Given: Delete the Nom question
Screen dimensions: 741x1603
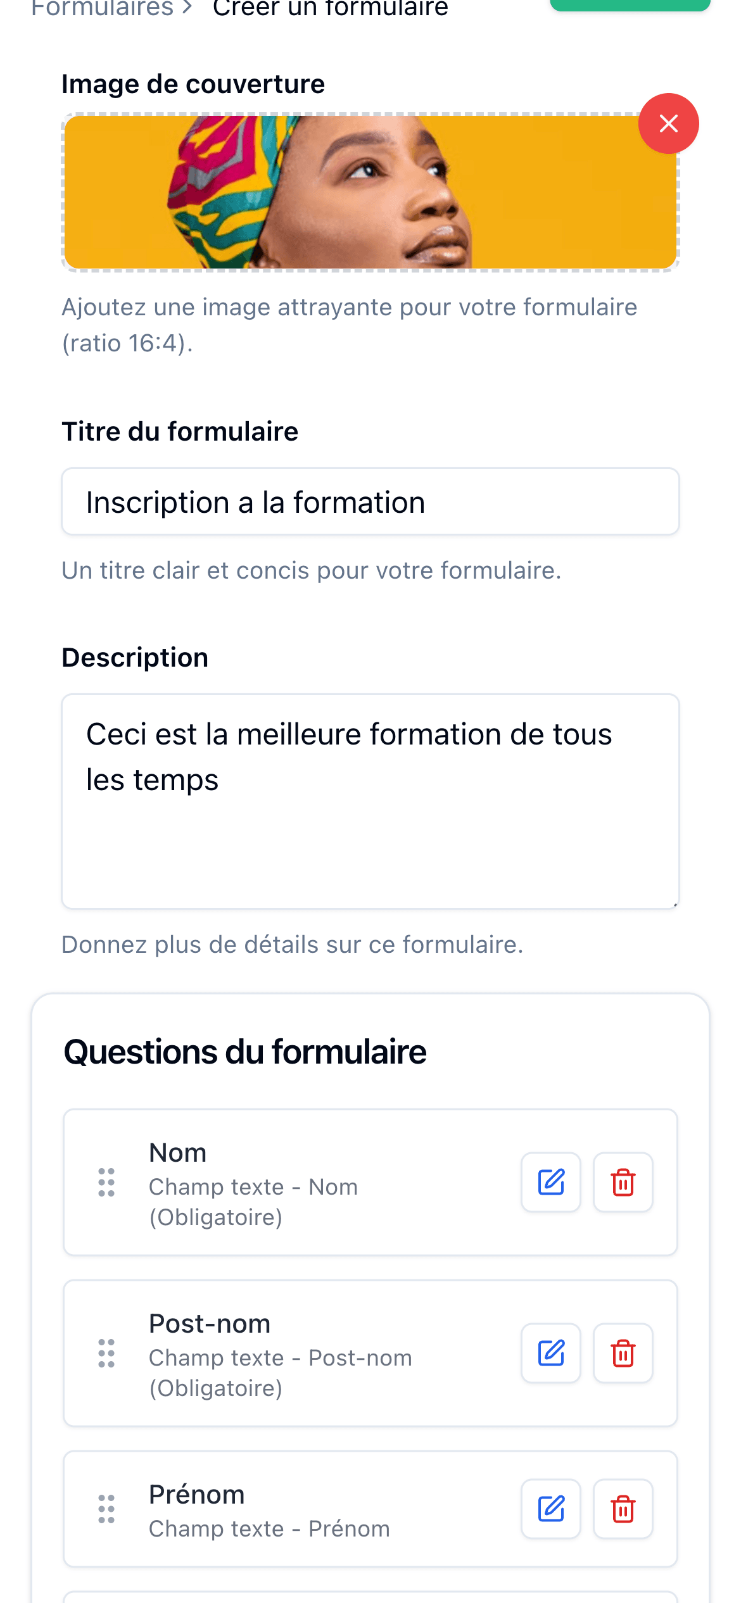Looking at the screenshot, I should tap(623, 1182).
